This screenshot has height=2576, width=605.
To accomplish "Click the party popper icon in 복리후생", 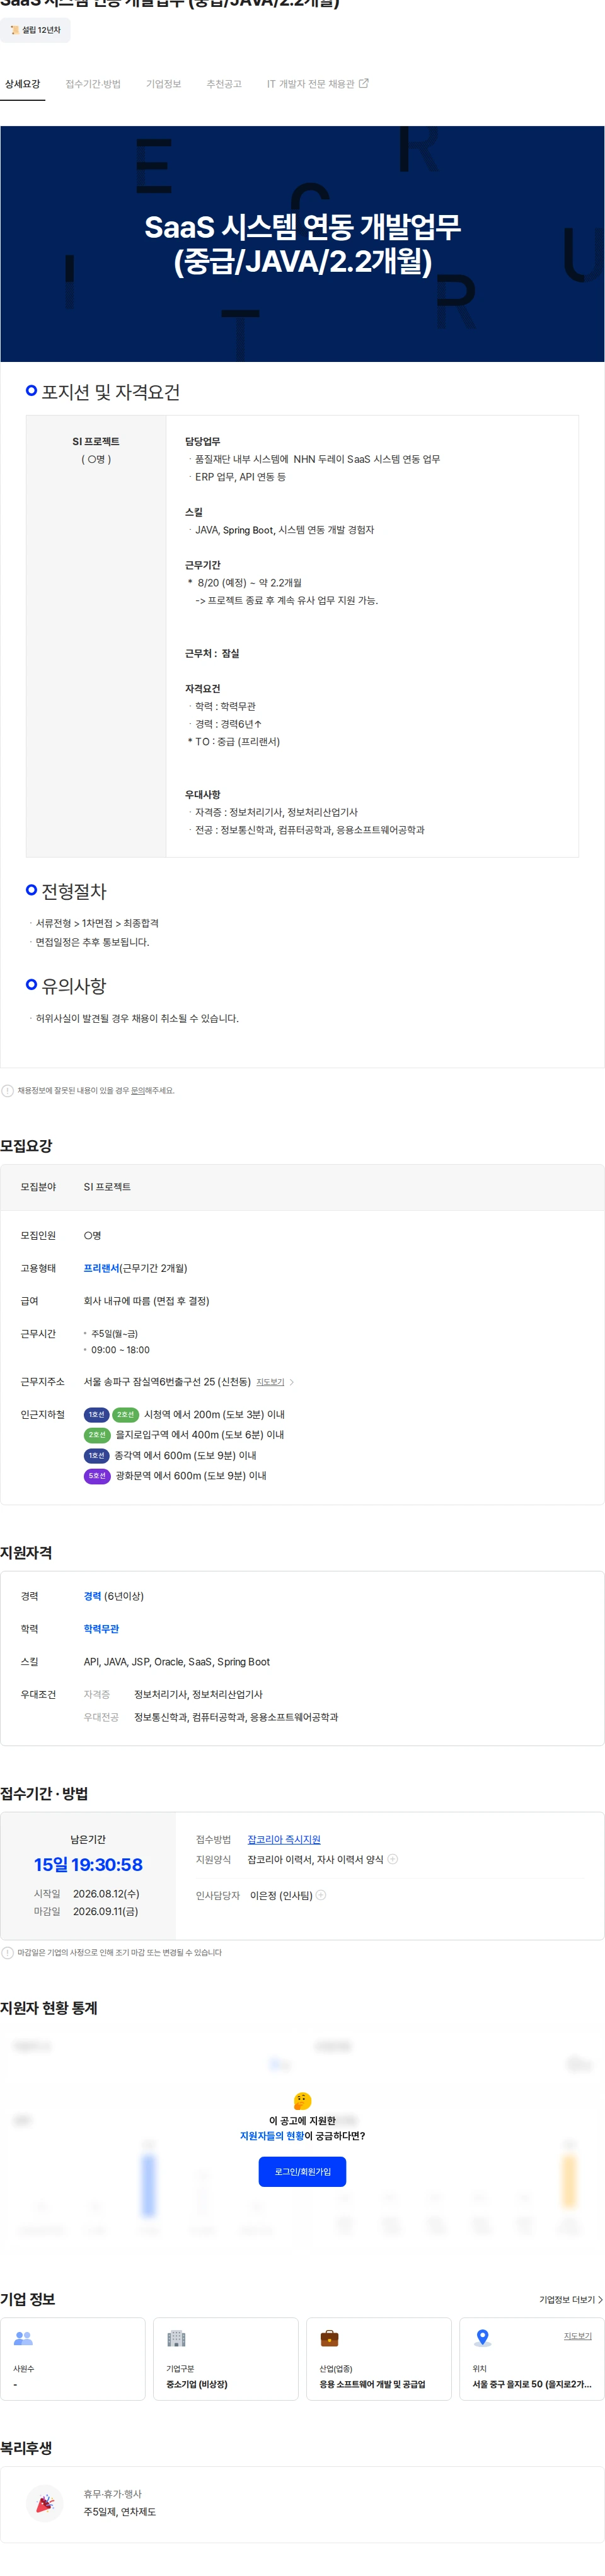I will pyautogui.click(x=44, y=2503).
